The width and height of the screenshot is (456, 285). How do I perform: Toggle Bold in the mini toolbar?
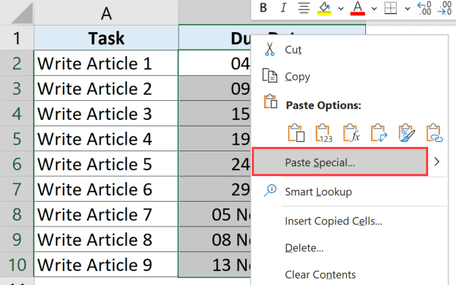pyautogui.click(x=263, y=8)
